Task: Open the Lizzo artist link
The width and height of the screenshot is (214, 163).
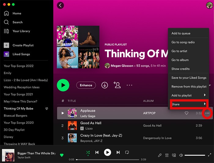Action: tap(89, 129)
